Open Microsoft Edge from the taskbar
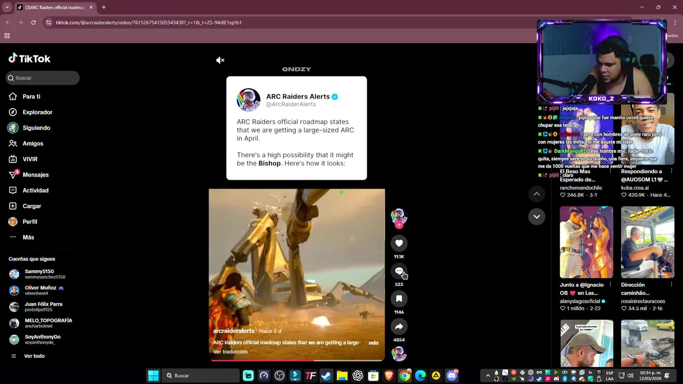 click(420, 375)
